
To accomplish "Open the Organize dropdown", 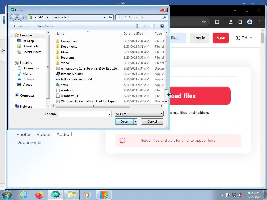I will [x=22, y=26].
